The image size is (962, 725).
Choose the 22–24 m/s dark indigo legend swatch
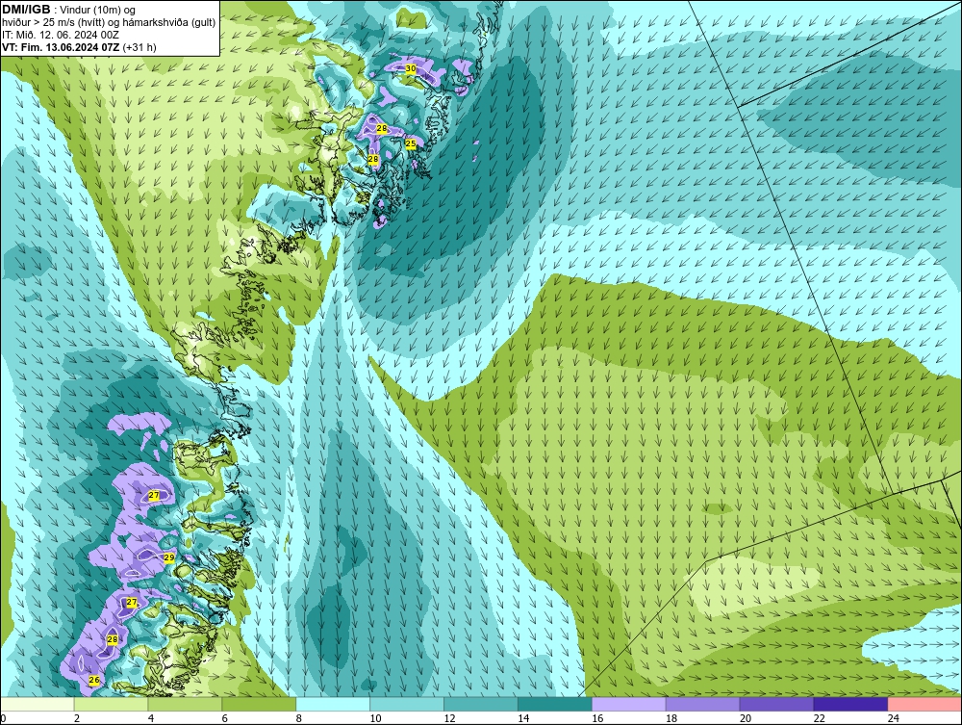[x=850, y=704]
